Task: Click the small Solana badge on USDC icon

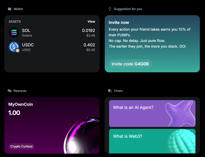Action: coord(17,50)
